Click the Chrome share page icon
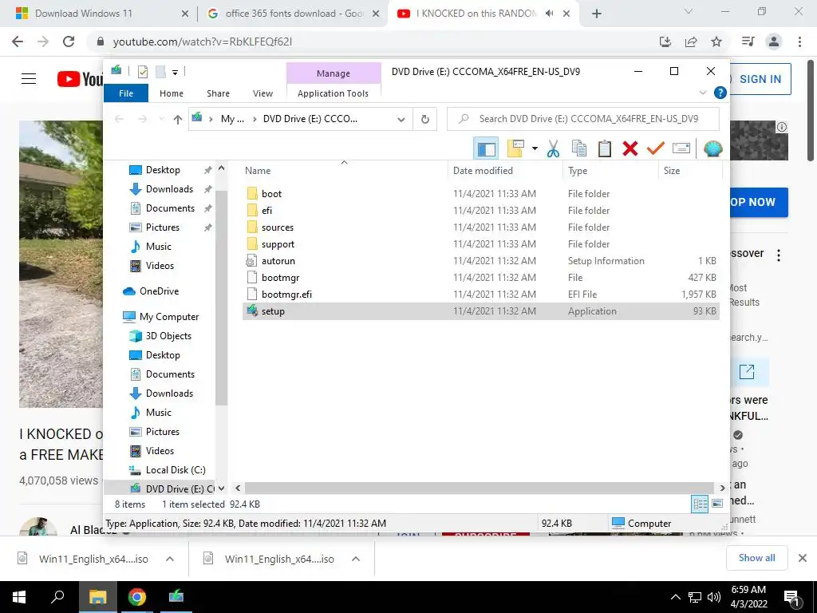This screenshot has width=817, height=613. 691,42
